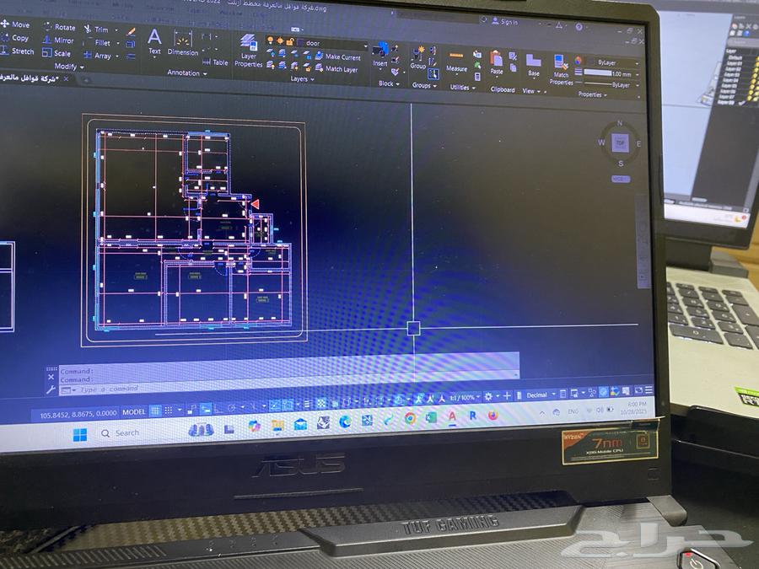This screenshot has height=569, width=759.
Task: Toggle the layer lock icon in Layers panel
Action: pyautogui.click(x=289, y=41)
